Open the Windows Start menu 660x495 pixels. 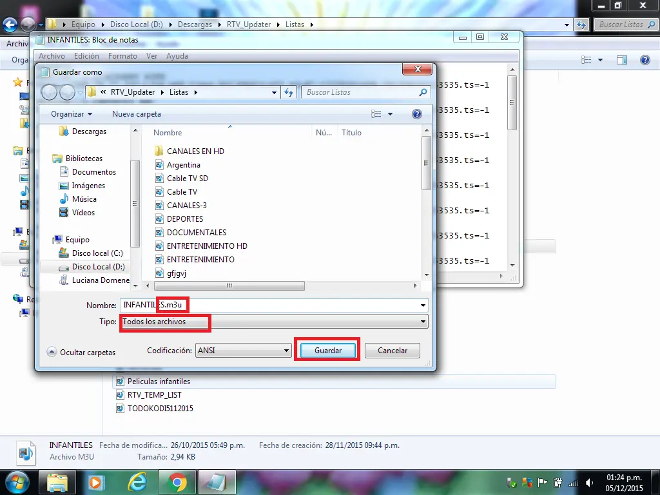(x=17, y=482)
